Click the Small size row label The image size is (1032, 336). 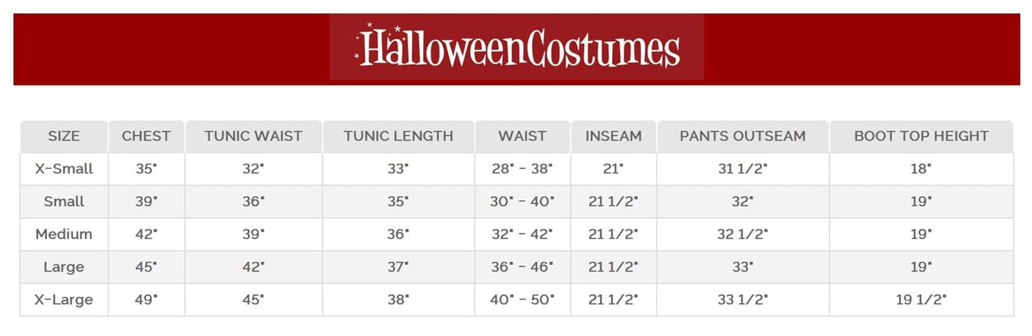tap(64, 202)
